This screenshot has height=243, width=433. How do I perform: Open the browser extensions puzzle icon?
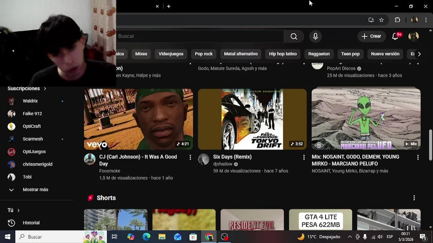[x=397, y=20]
